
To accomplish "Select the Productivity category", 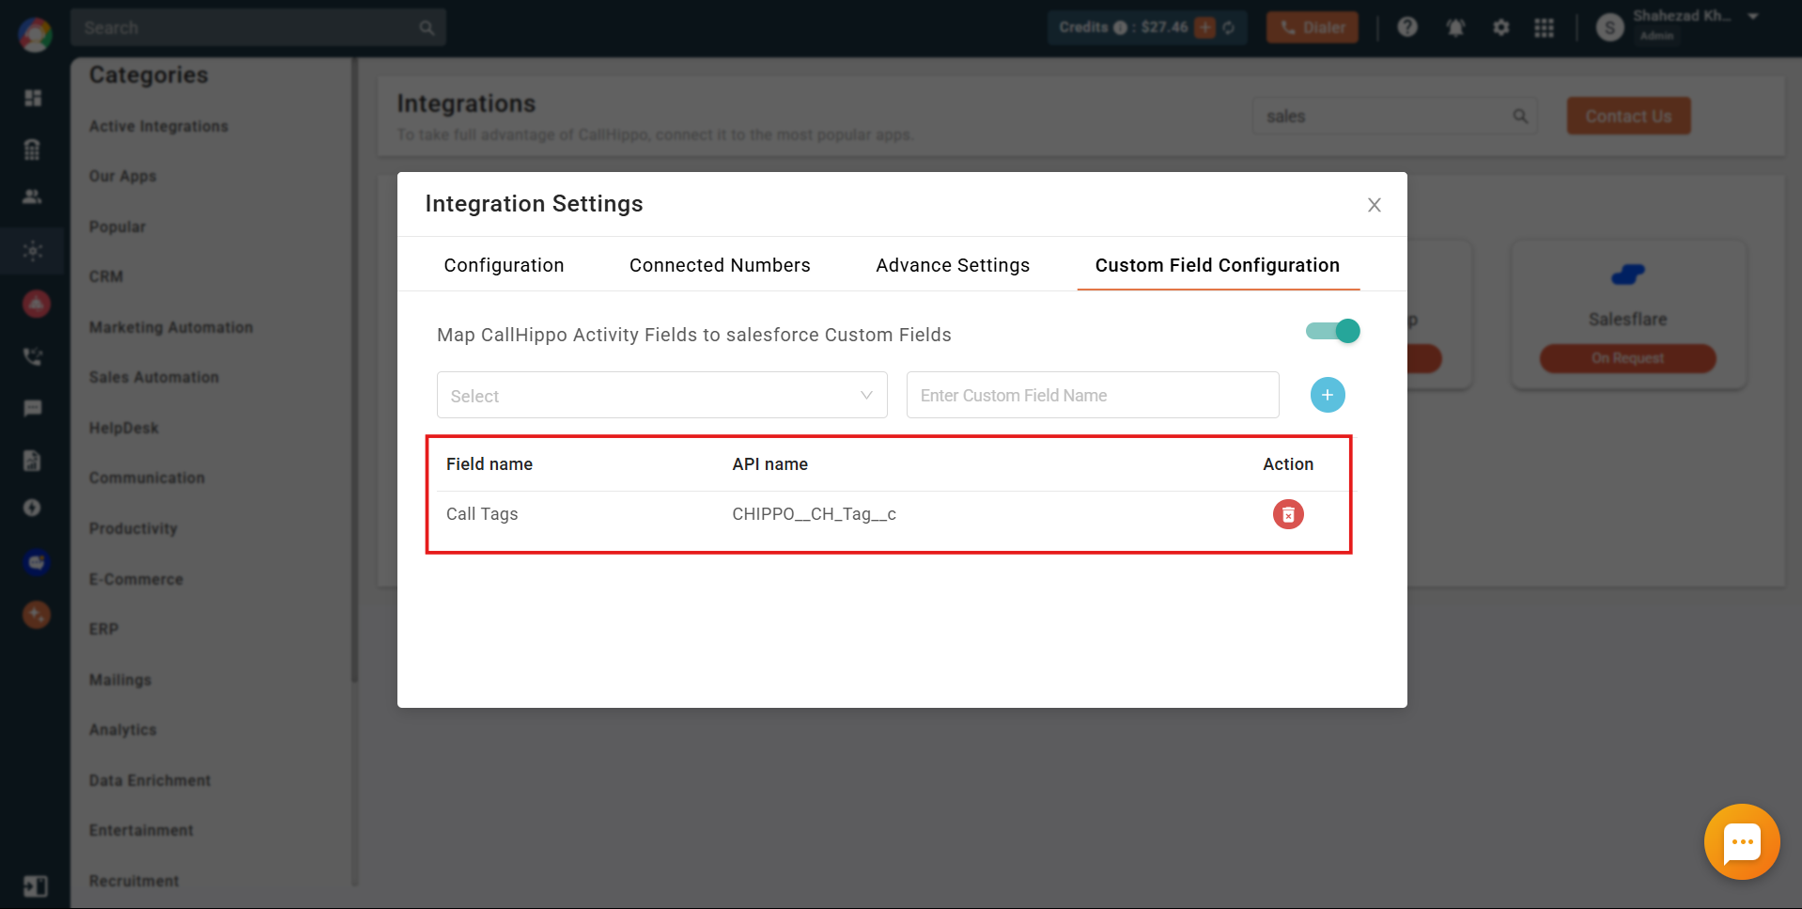I will pos(133,528).
